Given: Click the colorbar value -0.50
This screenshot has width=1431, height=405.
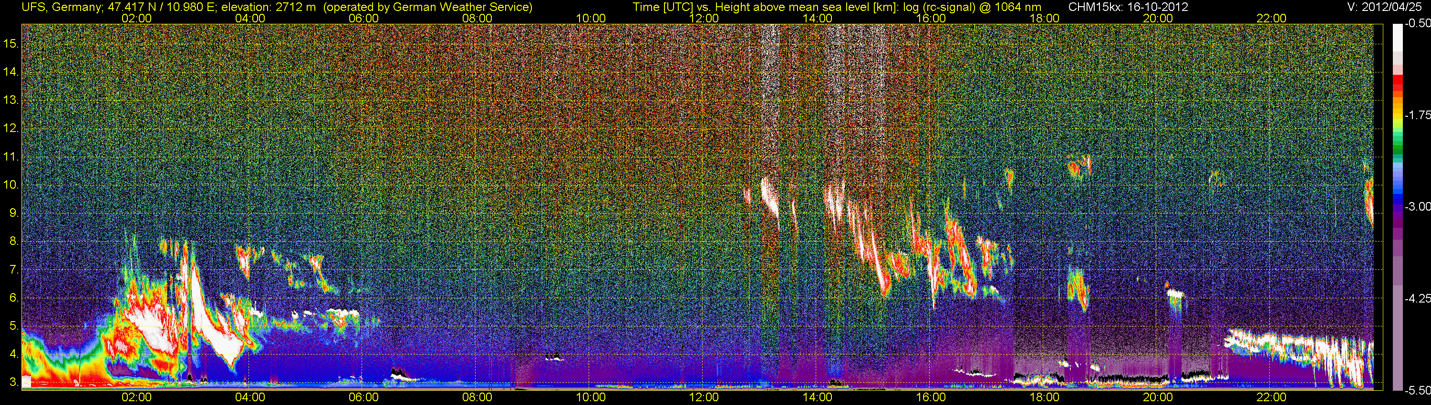Looking at the screenshot, I should pyautogui.click(x=1417, y=23).
